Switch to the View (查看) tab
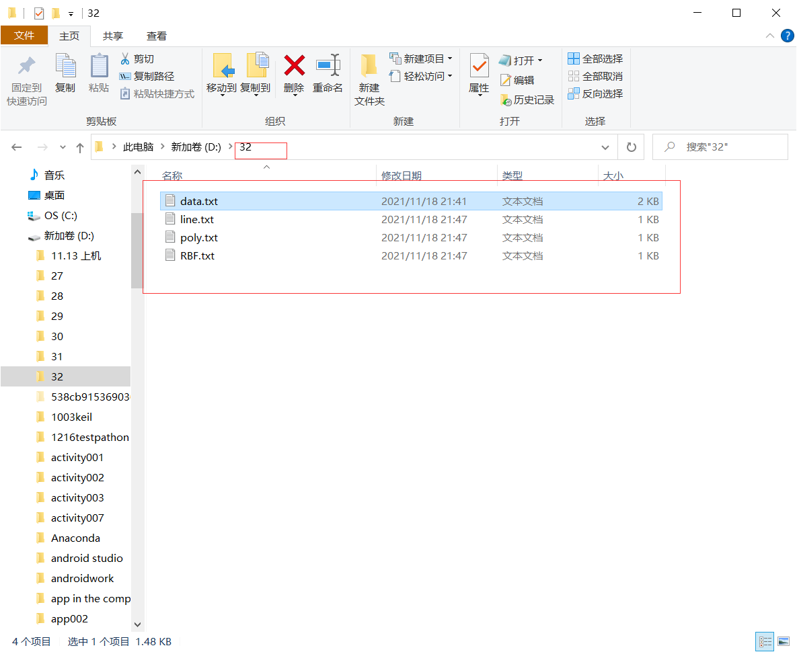The height and width of the screenshot is (652, 797). pyautogui.click(x=156, y=36)
